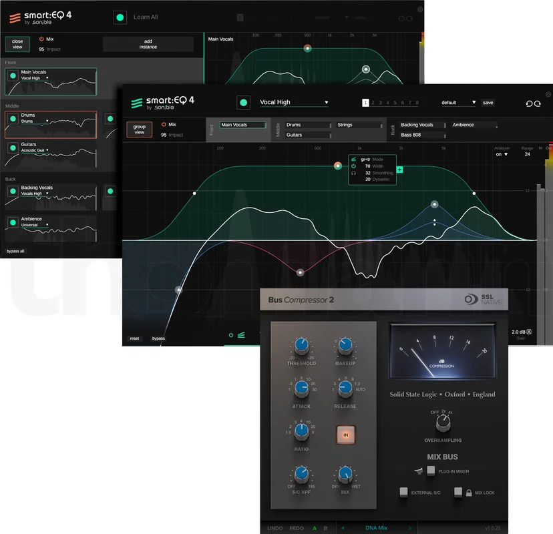Click the plug-in mixer icon under Mix Bus
This screenshot has width=553, height=534.
point(418,471)
